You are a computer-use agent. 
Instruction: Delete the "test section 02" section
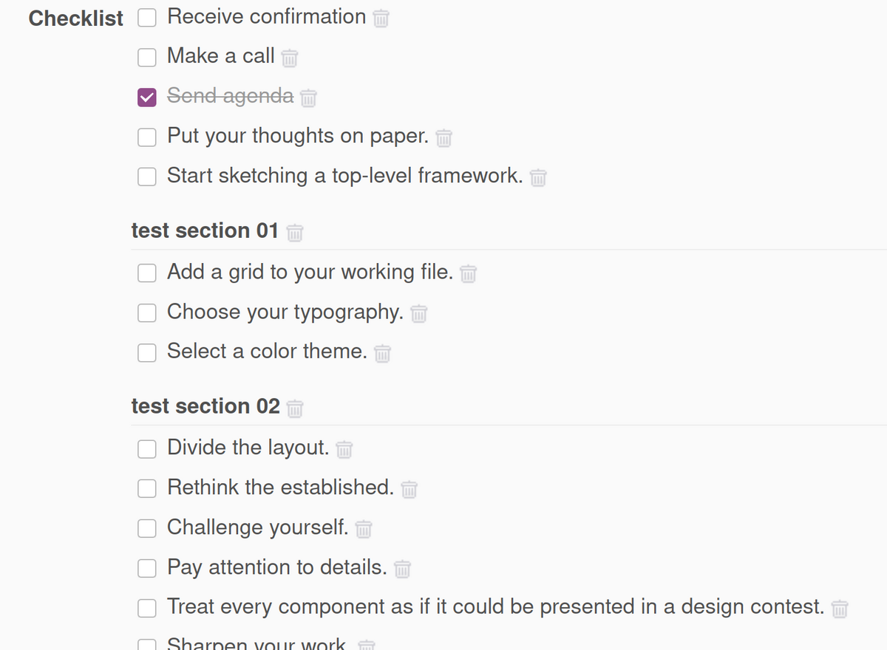click(x=294, y=407)
